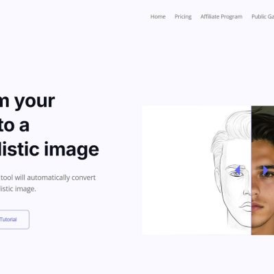Click the heading line 'to a'
Image resolution: width=274 pixels, height=274 pixels.
click(x=14, y=125)
